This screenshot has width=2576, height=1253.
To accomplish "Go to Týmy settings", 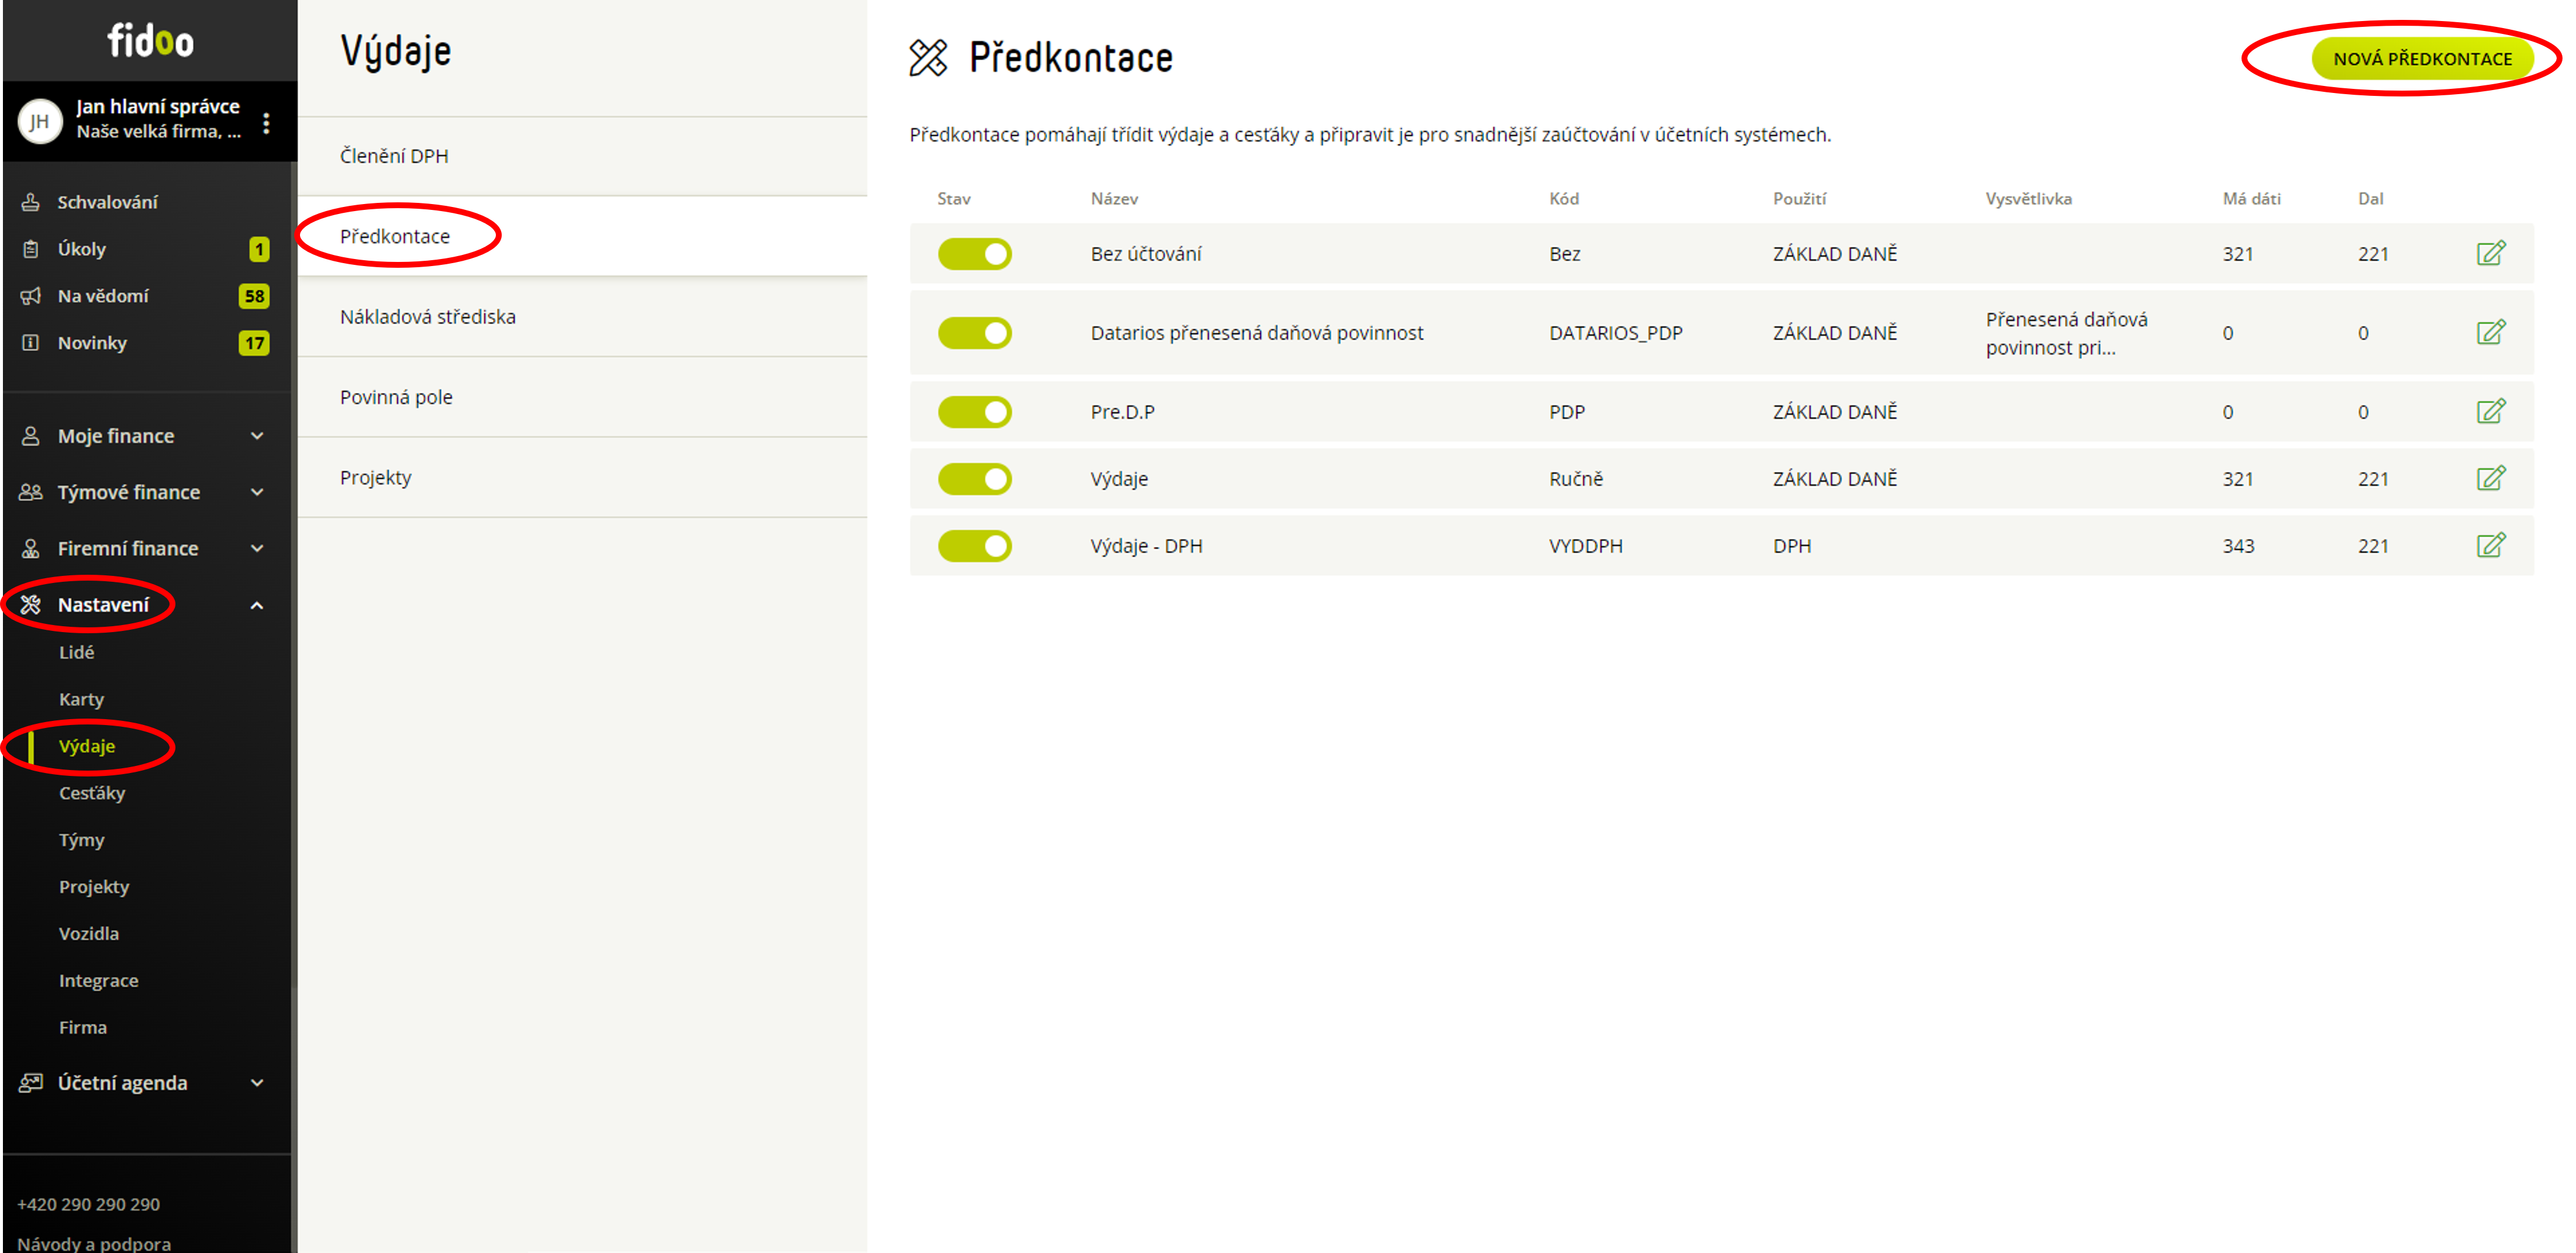I will click(81, 840).
